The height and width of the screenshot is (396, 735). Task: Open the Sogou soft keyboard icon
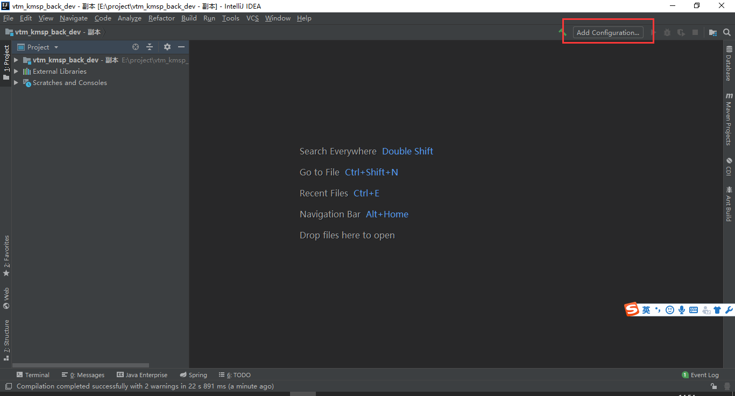click(694, 310)
